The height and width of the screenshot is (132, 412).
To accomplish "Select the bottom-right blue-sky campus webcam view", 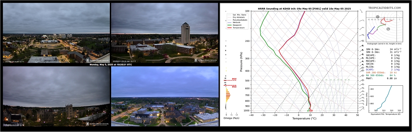I will click(165, 96).
